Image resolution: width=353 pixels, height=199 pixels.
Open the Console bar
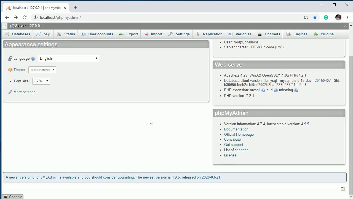13,197
